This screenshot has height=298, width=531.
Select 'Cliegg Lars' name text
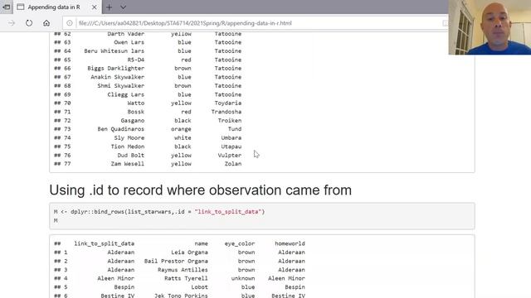[x=125, y=94]
